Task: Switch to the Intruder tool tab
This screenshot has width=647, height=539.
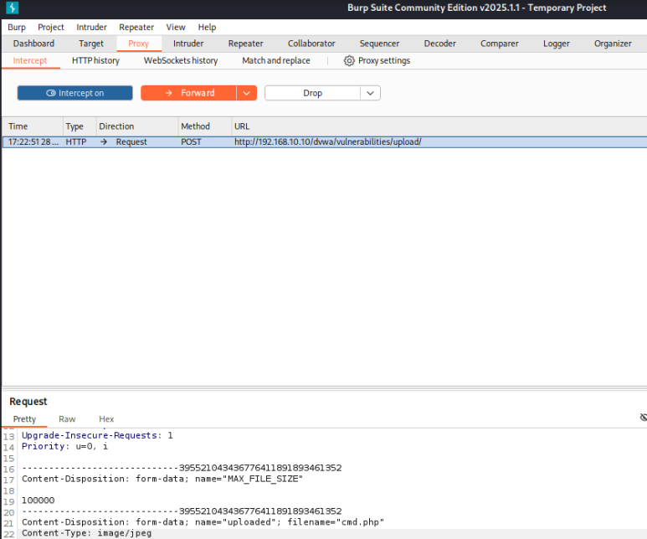Action: 188,44
